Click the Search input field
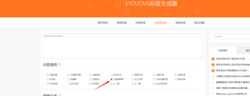Image resolution: width=250 pixels, height=96 pixels. pos(231,36)
